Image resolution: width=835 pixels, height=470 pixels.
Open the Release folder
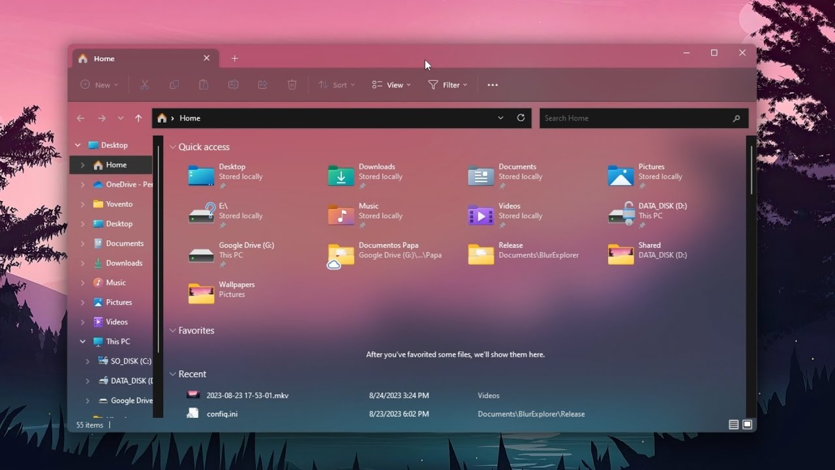click(x=524, y=255)
